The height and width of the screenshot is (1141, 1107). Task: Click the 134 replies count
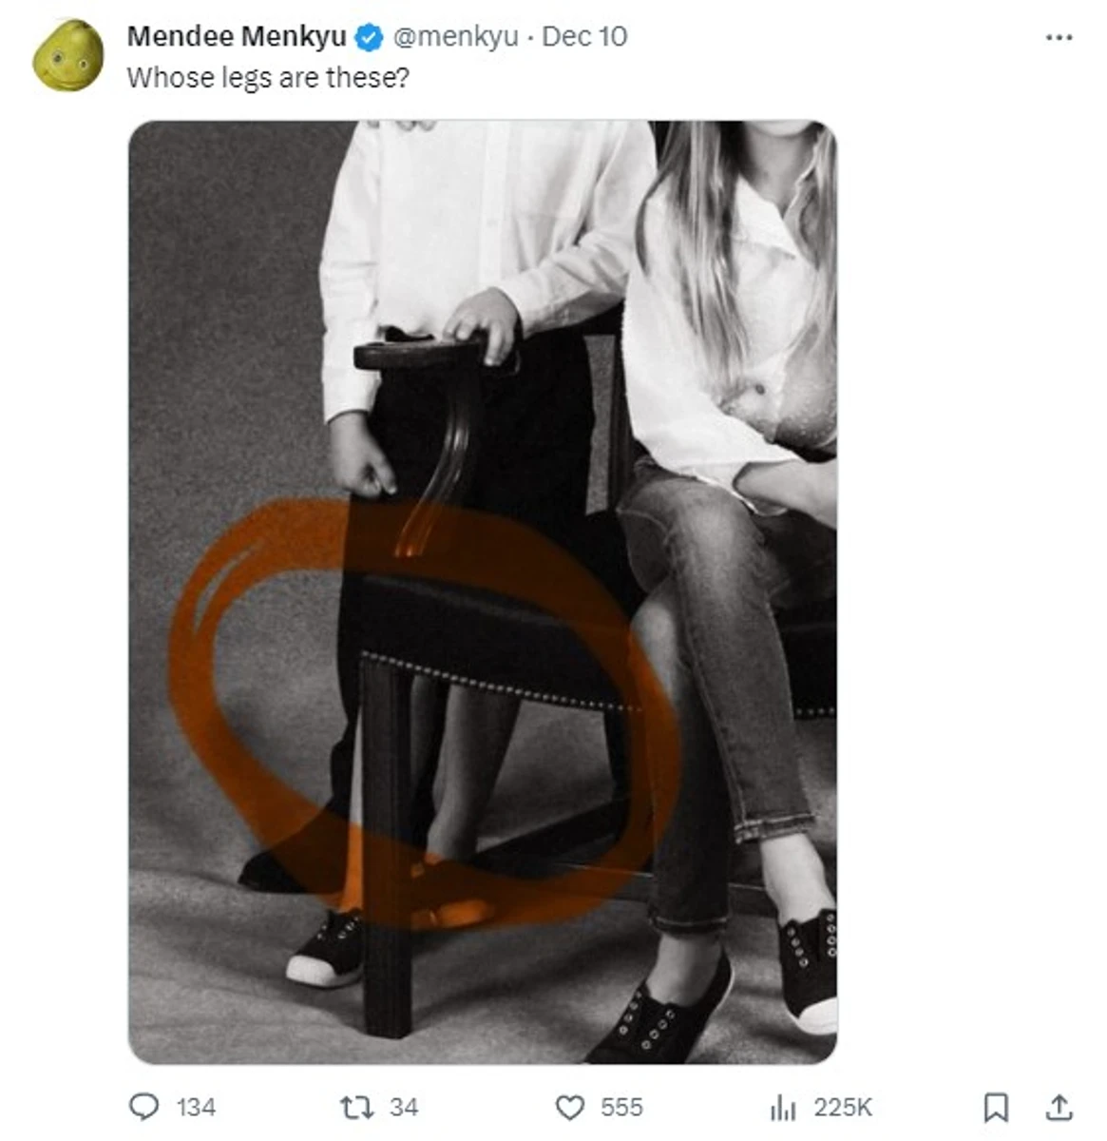click(196, 1107)
